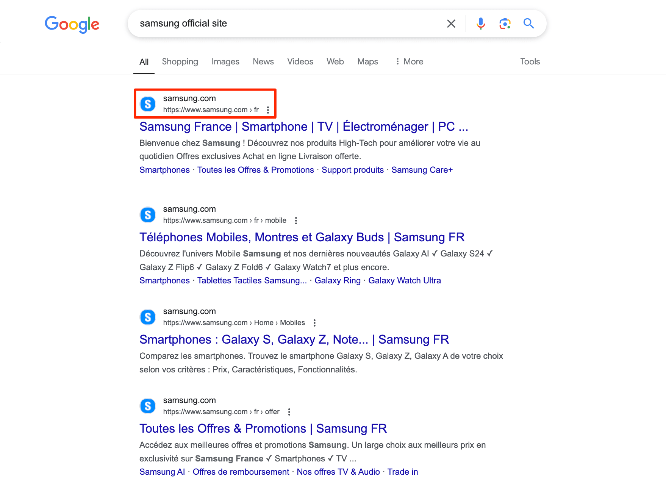Start voice search with the microphone icon
The width and height of the screenshot is (666, 480).
coord(480,23)
